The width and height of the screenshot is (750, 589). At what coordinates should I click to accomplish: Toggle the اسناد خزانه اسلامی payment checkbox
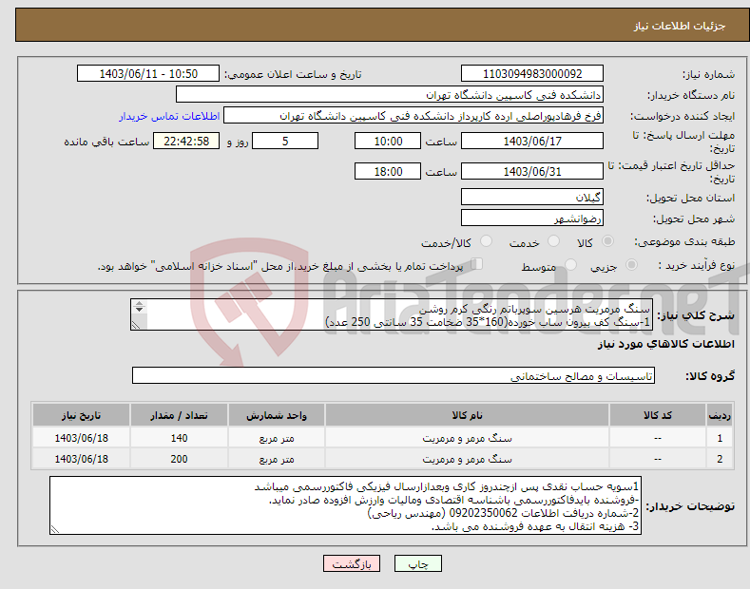click(477, 264)
